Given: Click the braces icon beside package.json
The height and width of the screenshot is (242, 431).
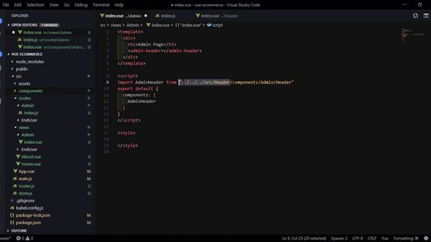Looking at the screenshot, I should pos(12,223).
